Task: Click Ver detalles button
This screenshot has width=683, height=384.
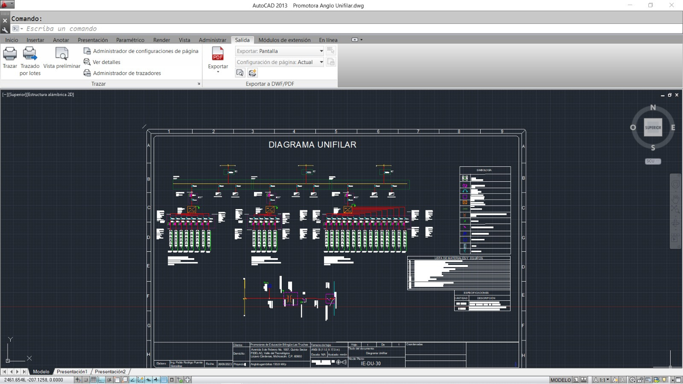Action: pos(102,62)
